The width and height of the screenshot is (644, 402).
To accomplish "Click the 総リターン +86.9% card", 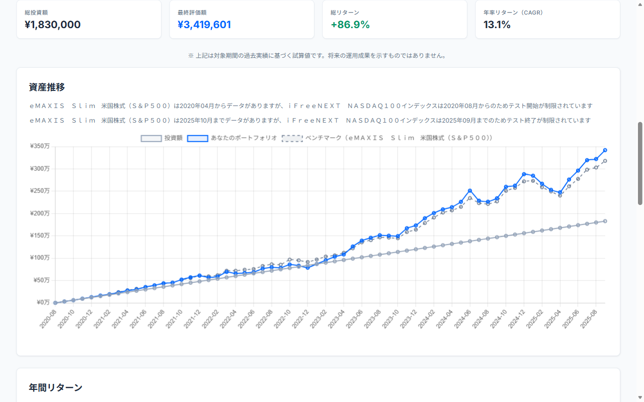I will click(394, 19).
